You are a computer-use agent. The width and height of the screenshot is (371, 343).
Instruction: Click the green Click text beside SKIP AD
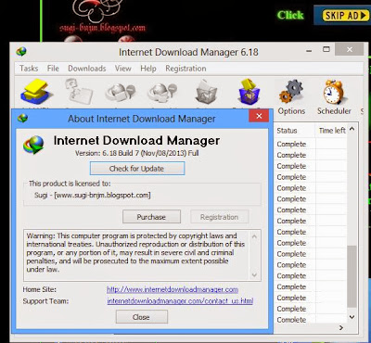point(290,15)
